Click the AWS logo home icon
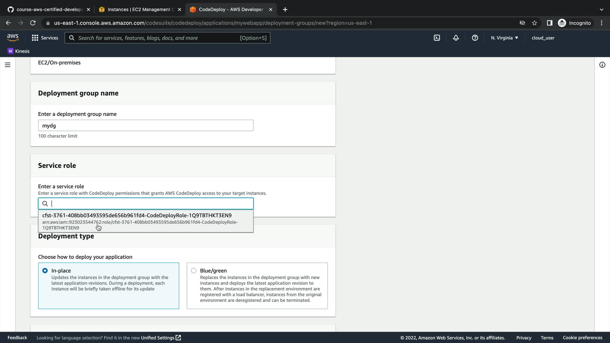 13,37
